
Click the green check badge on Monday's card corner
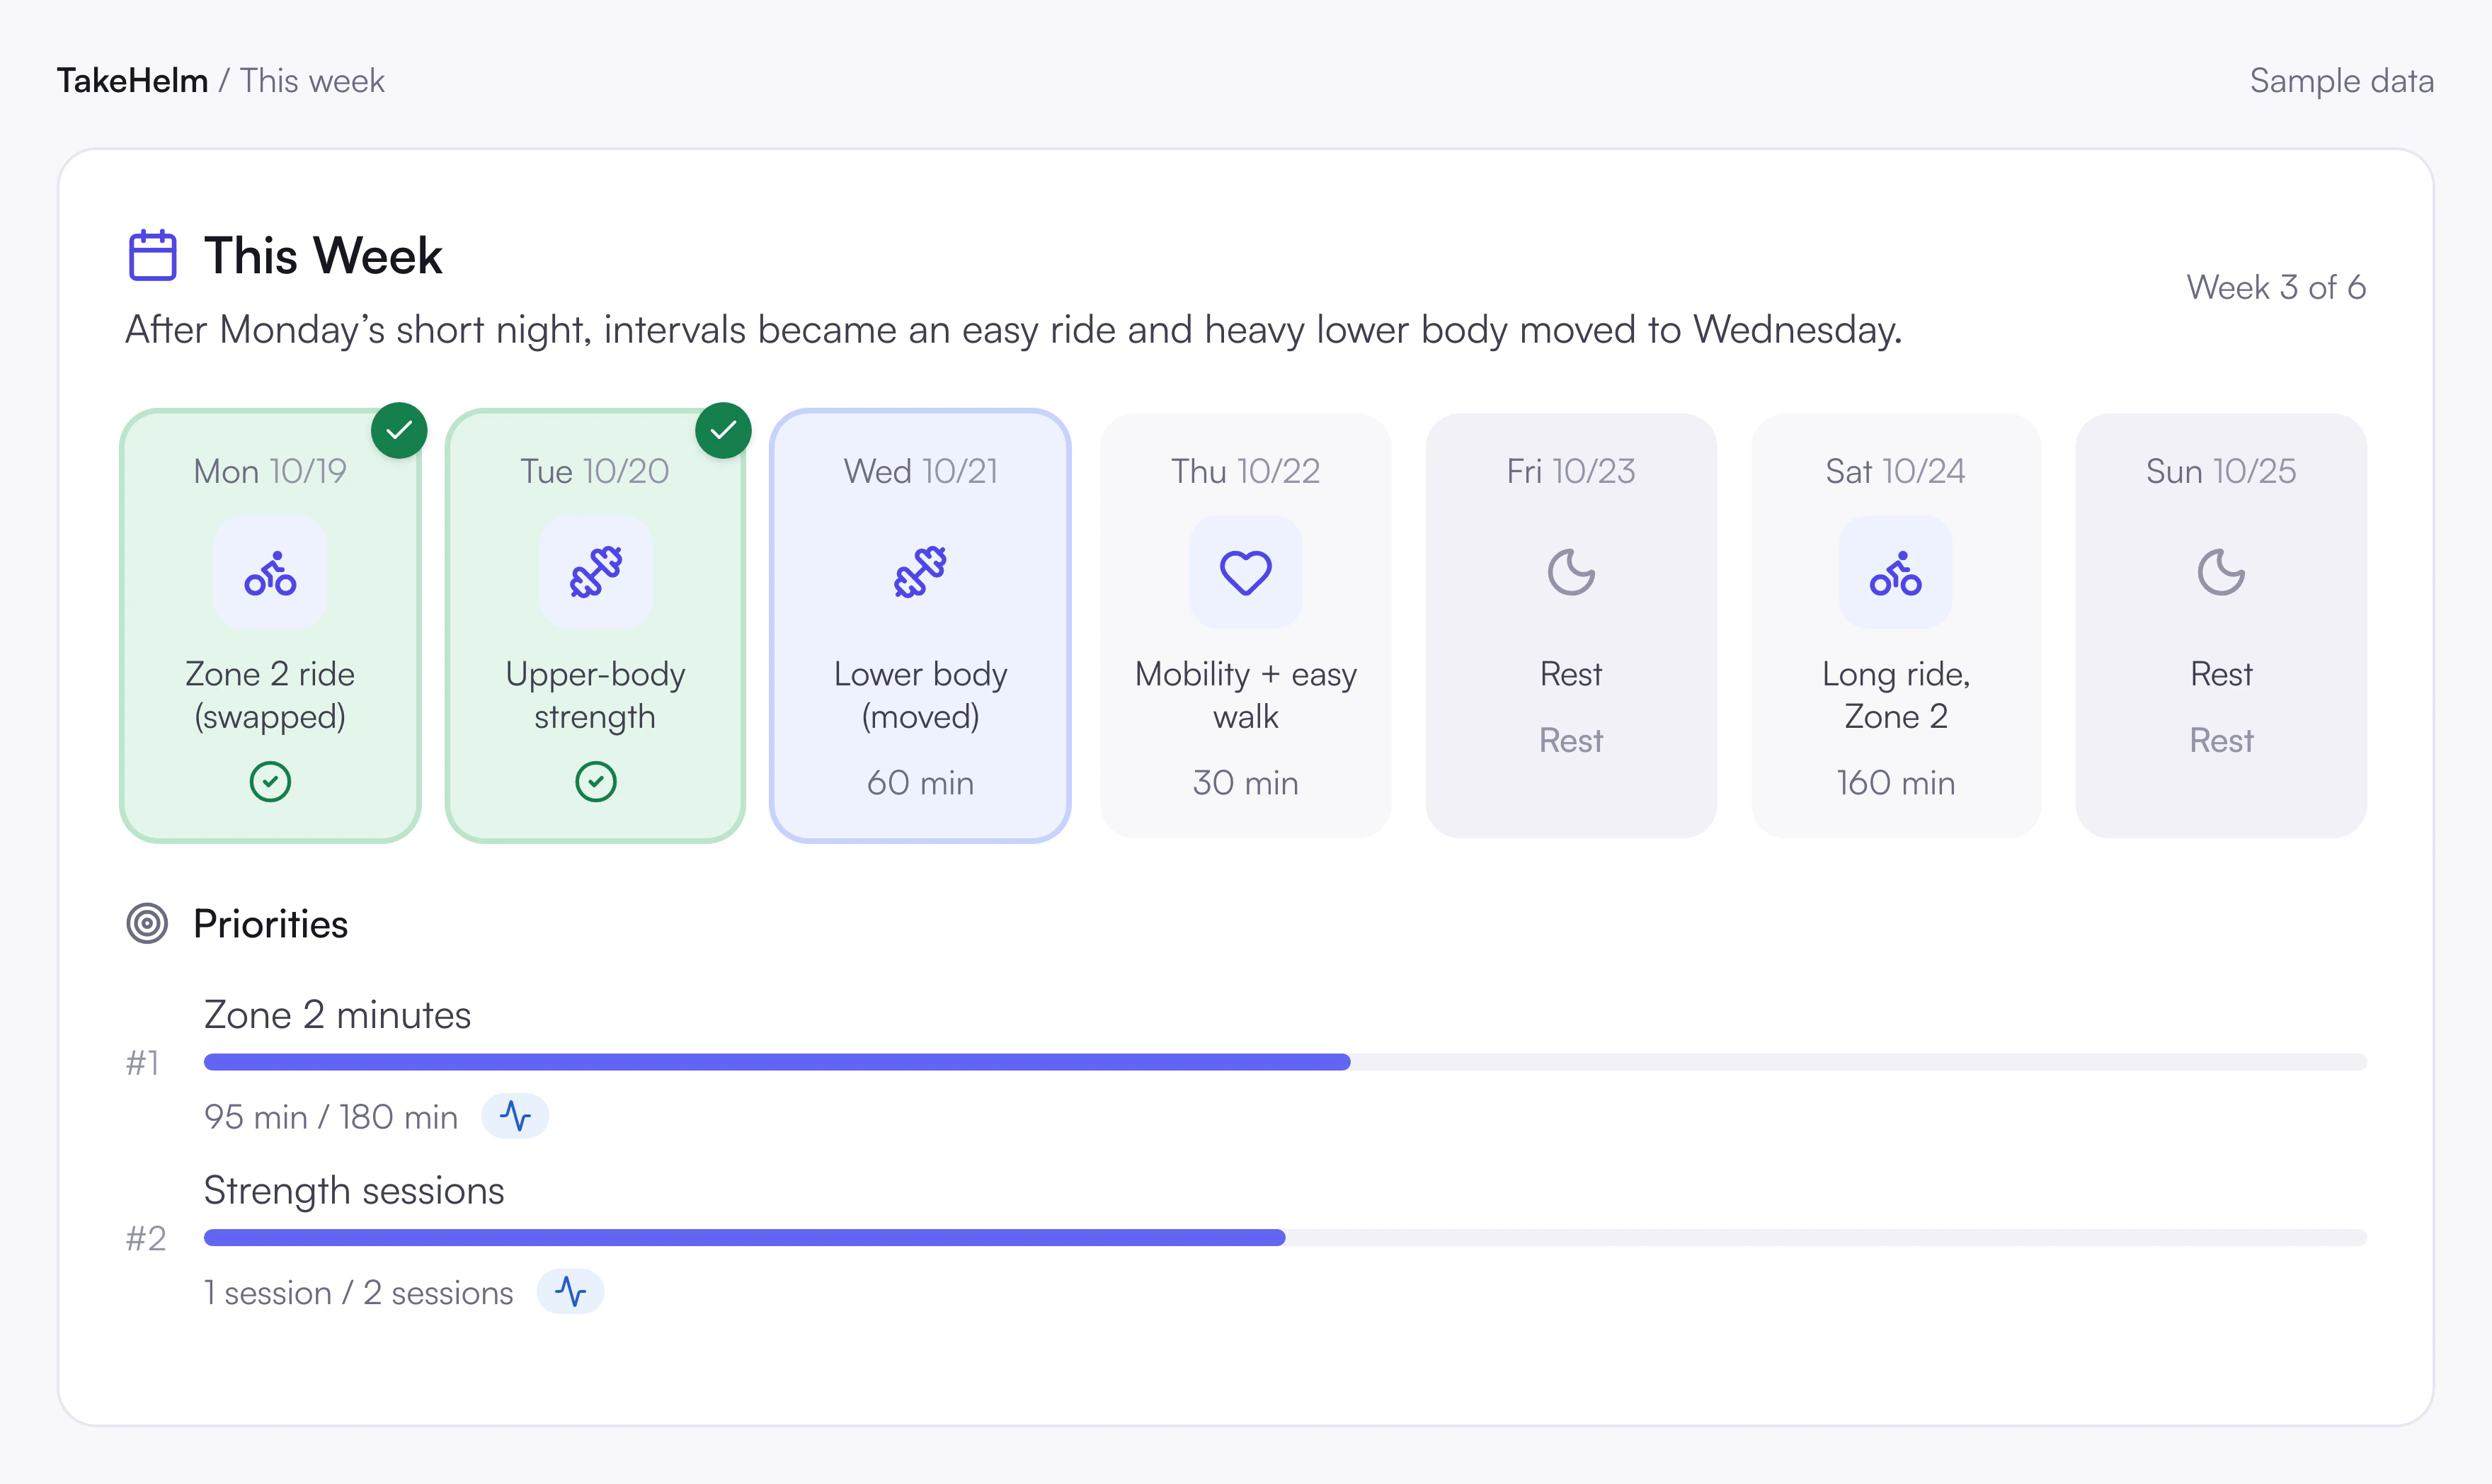[399, 430]
